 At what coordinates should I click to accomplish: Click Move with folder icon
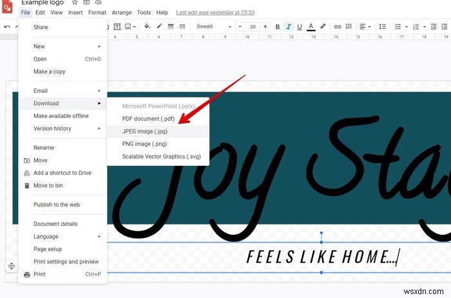pos(62,161)
